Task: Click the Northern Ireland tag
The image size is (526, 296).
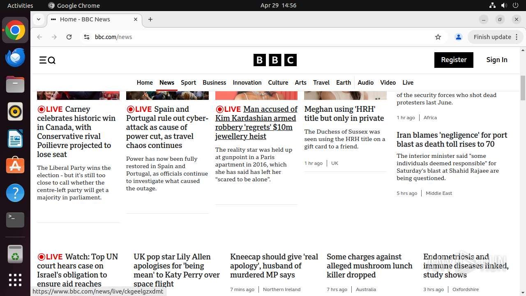Action: (281, 289)
